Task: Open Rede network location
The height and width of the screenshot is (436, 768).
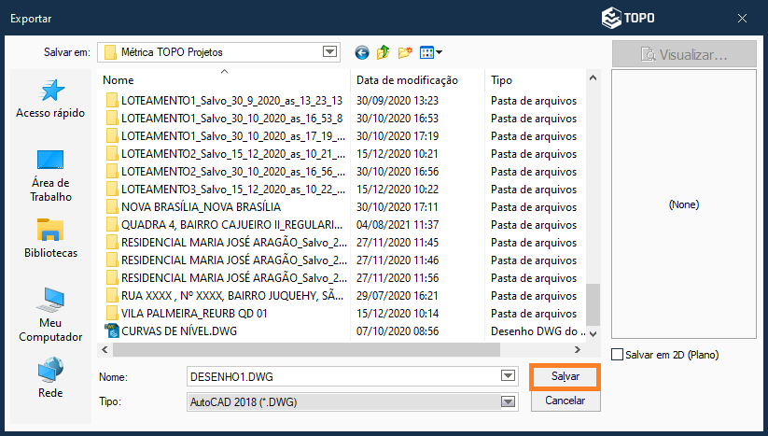Action: click(x=50, y=379)
